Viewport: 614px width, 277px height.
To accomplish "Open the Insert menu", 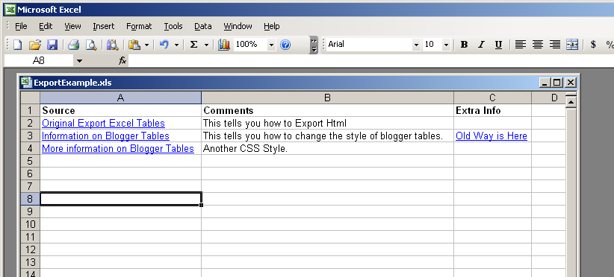I will pos(103,26).
